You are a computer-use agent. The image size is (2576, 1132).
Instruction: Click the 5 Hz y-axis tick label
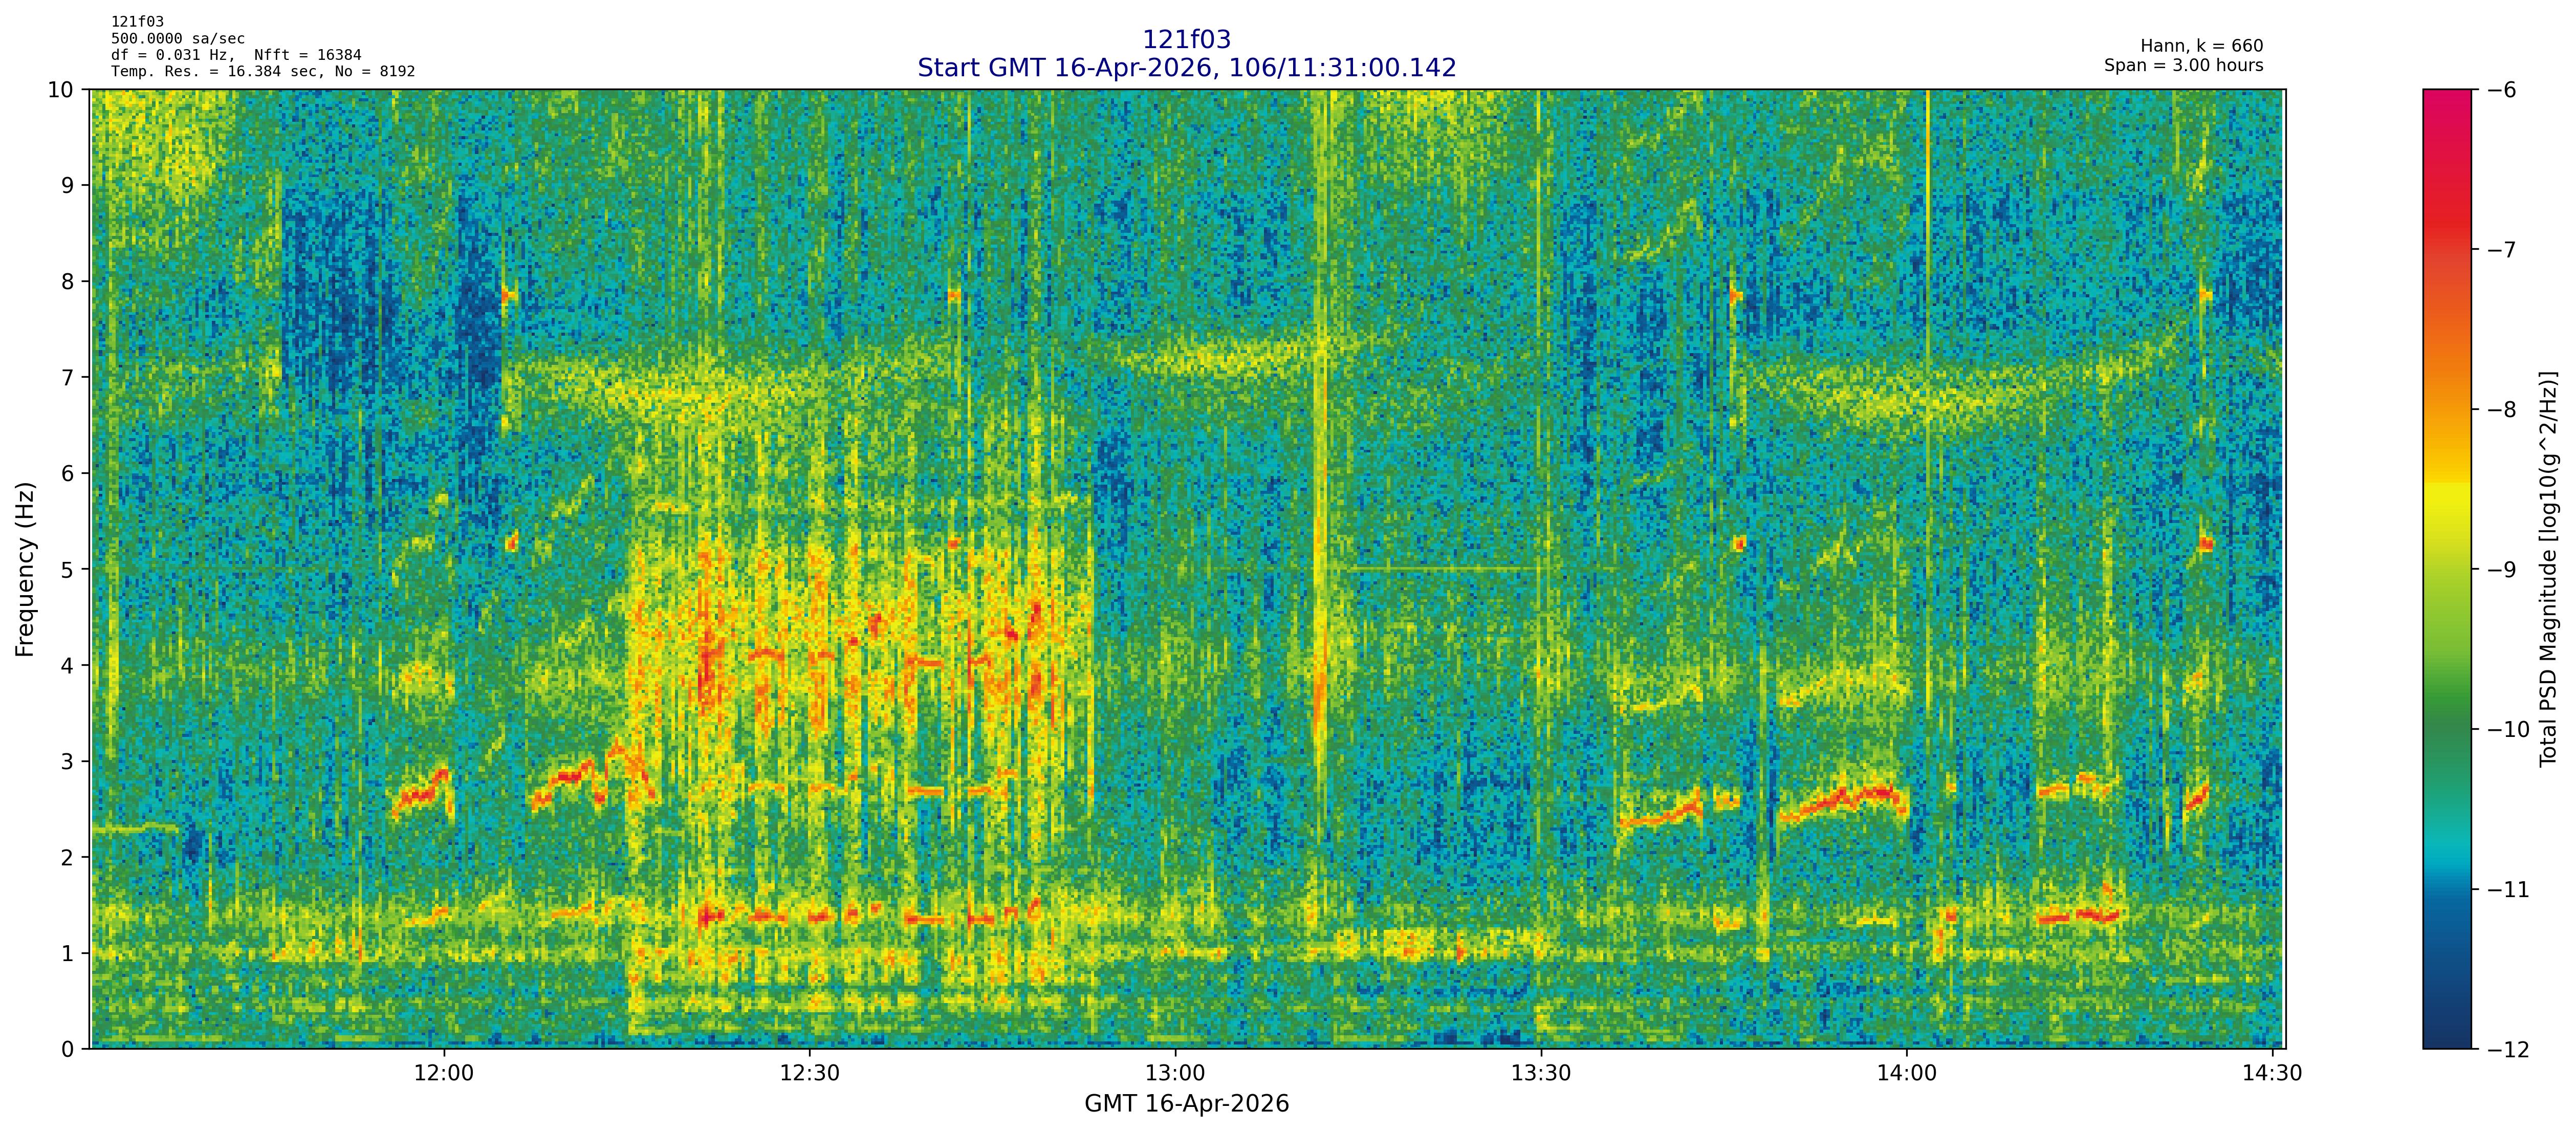pos(67,570)
